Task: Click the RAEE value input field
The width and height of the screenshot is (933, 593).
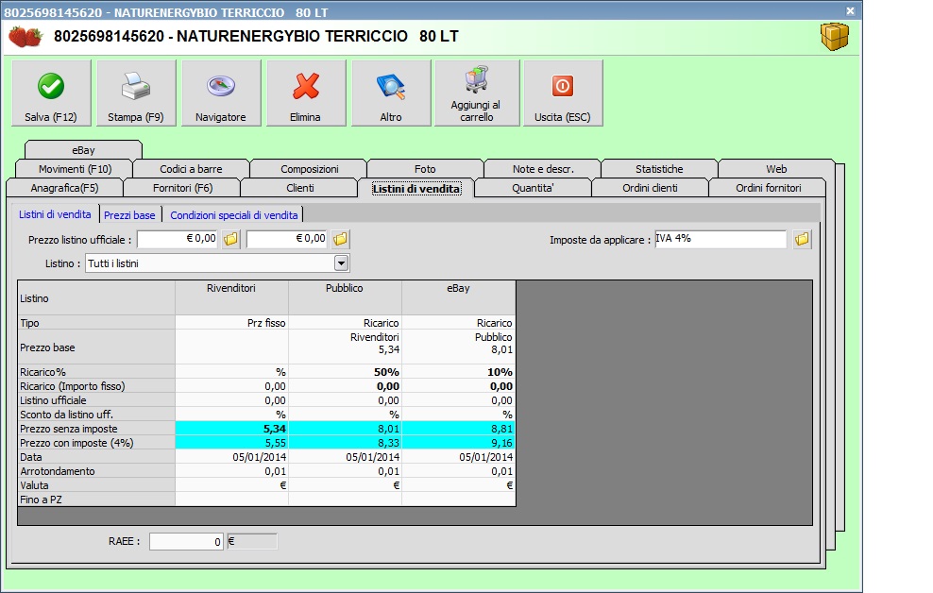Action: click(186, 541)
